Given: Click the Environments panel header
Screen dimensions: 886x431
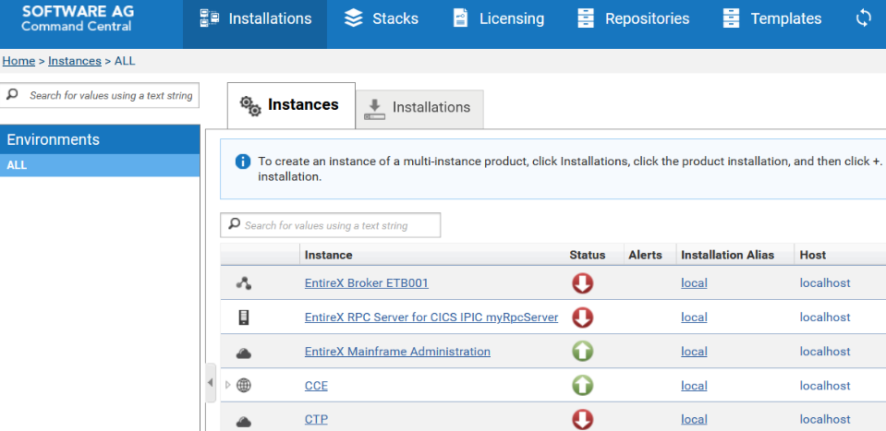Looking at the screenshot, I should click(x=100, y=139).
